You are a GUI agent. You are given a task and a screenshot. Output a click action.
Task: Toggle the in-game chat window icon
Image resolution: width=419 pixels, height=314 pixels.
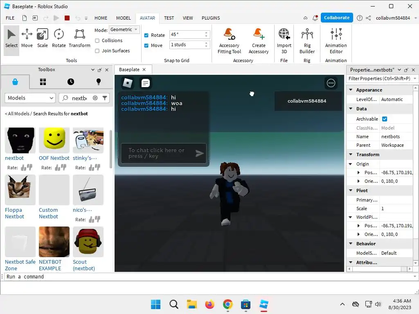click(145, 83)
